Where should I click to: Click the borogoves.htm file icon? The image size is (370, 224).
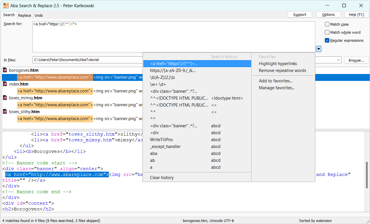[x=5, y=70]
